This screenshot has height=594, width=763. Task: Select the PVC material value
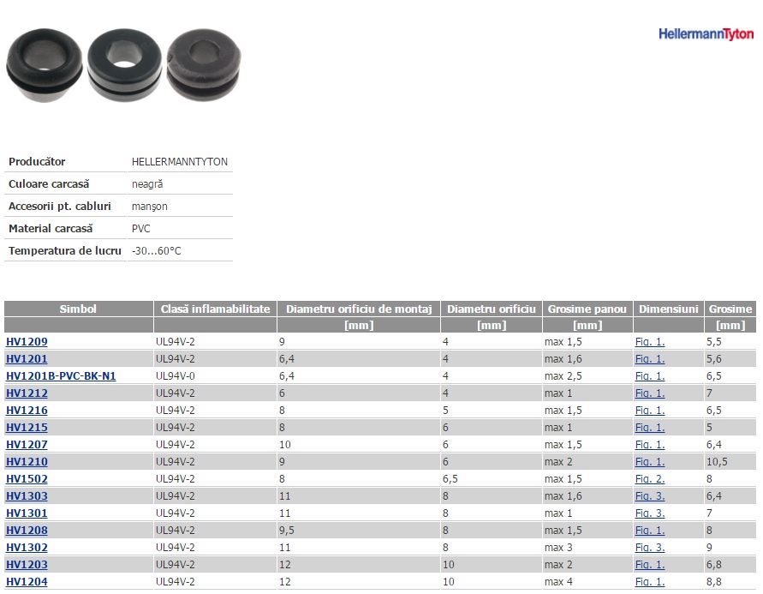pyautogui.click(x=141, y=229)
